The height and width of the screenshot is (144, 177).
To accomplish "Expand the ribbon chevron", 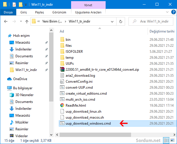I will point(167,12).
